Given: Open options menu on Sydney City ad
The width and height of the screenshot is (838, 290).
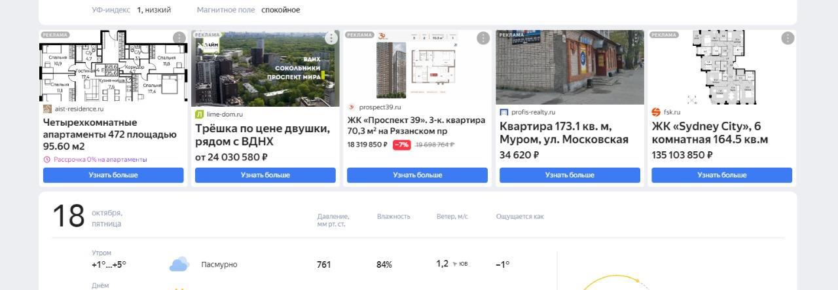Looking at the screenshot, I should click(x=788, y=38).
